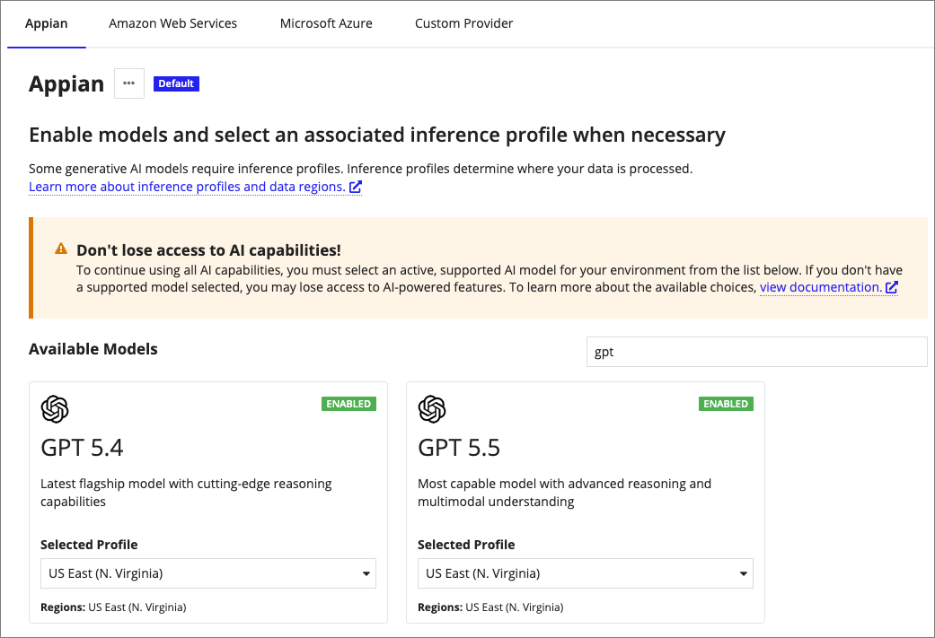Click the Latest flagship model description text
The width and height of the screenshot is (935, 638).
[186, 493]
